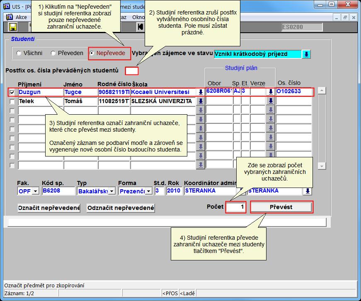Close the inner form window

[x=354, y=17]
